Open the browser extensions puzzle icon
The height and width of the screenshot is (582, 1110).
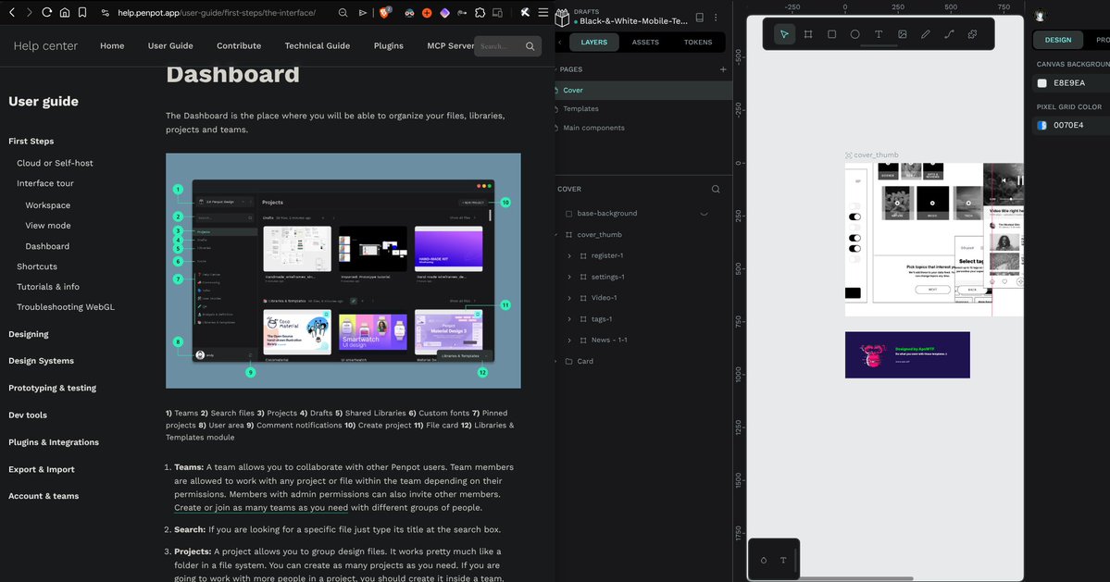[480, 13]
